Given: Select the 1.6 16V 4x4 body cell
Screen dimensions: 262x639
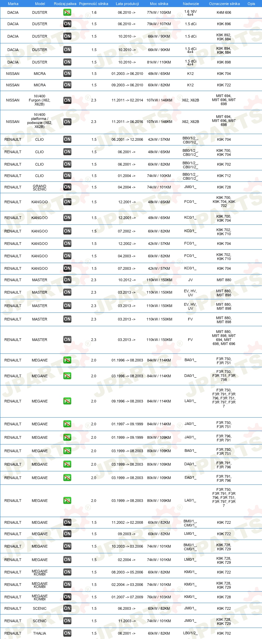Looking at the screenshot, I should click(x=190, y=13).
